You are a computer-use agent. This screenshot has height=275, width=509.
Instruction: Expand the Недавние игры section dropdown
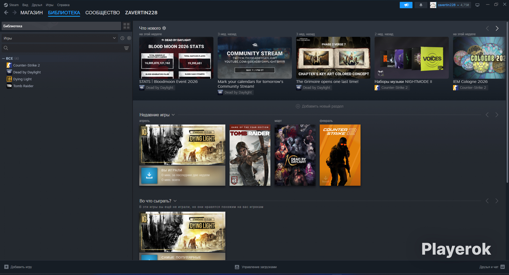173,115
